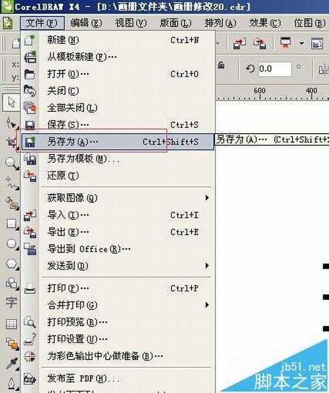Activate the Text tool (字) in toolbox
329x393 pixels.
[x=11, y=302]
